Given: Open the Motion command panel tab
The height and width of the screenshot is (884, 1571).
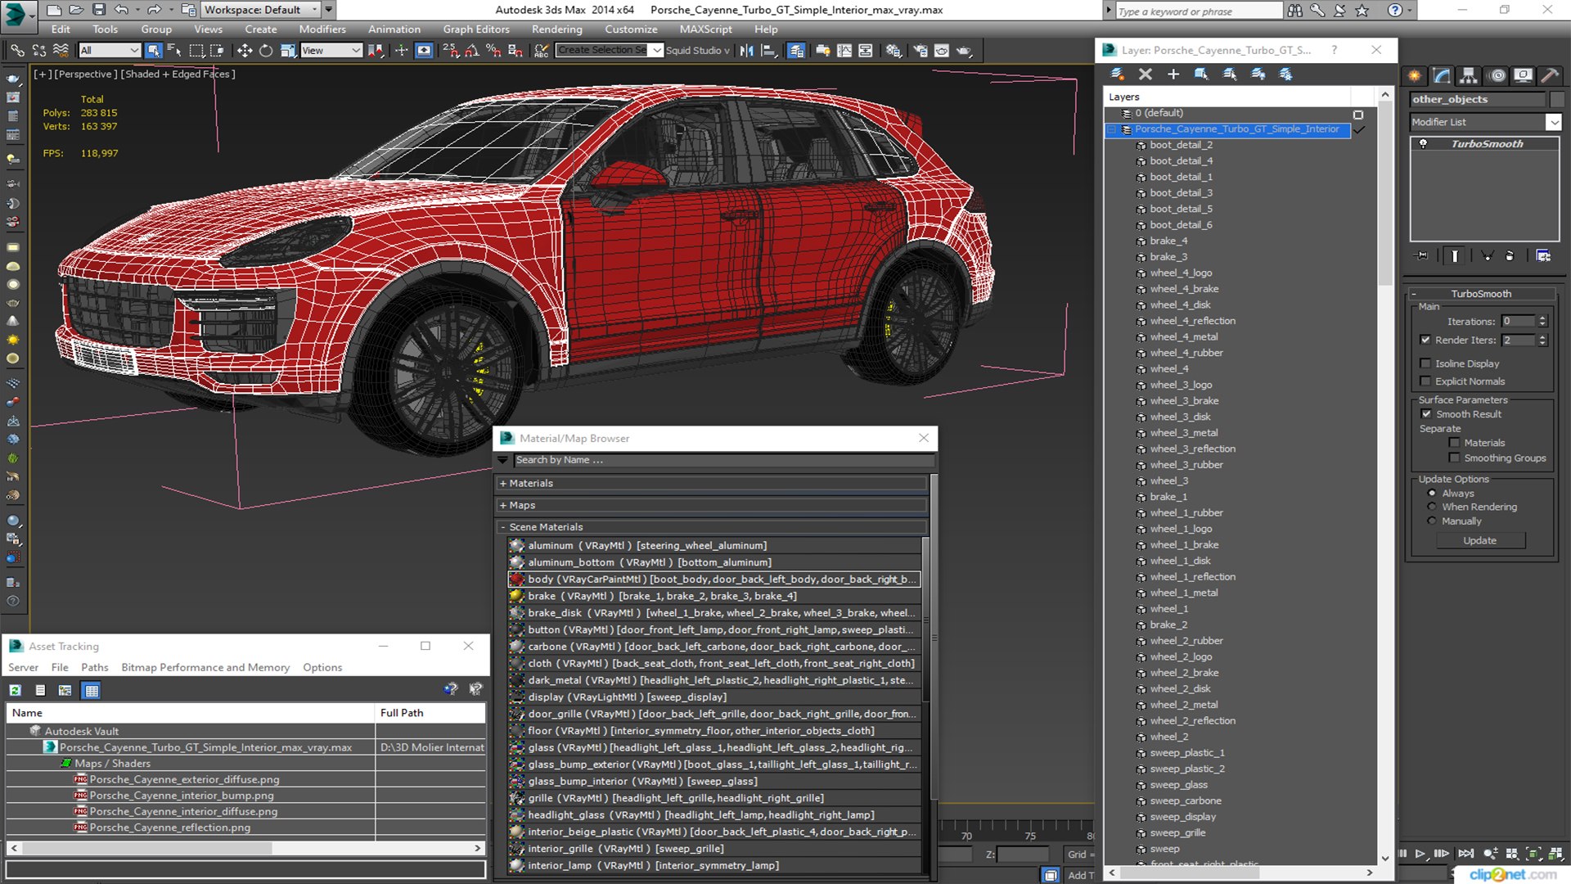Looking at the screenshot, I should (1497, 76).
